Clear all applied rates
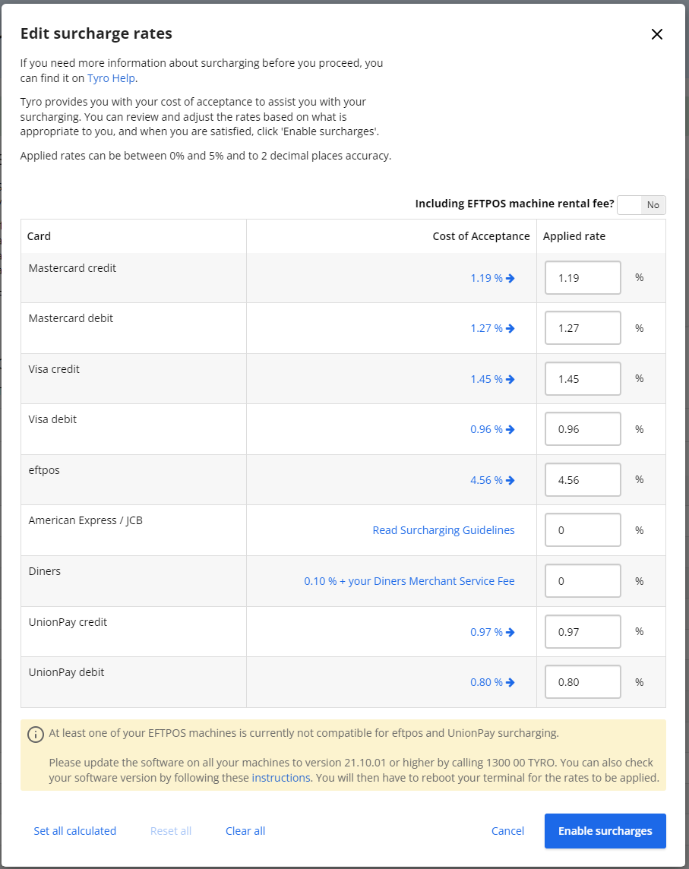The image size is (689, 869). pyautogui.click(x=245, y=830)
